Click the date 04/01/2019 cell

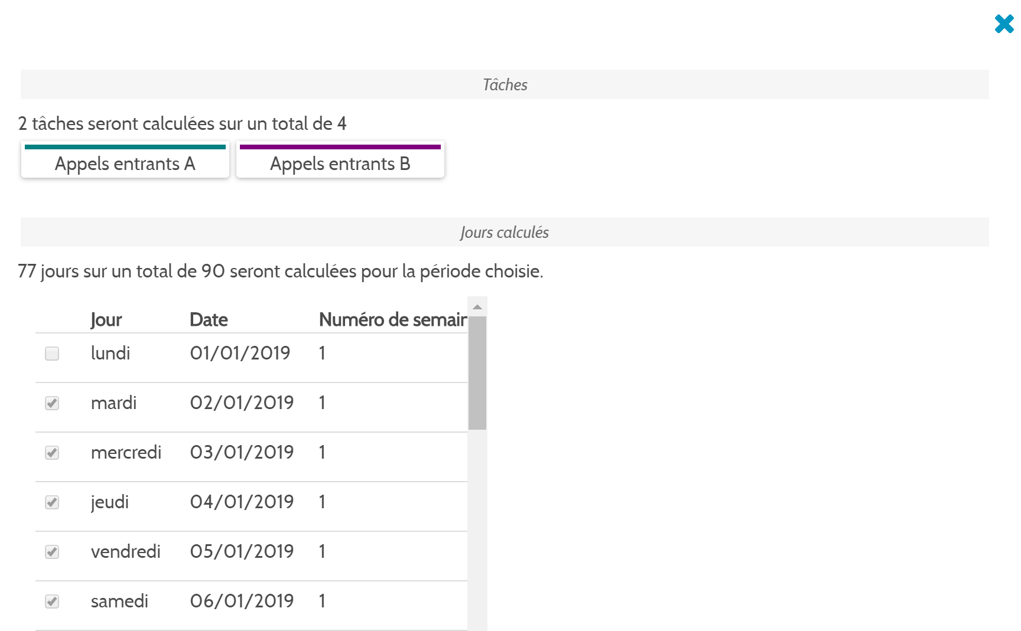tap(242, 502)
